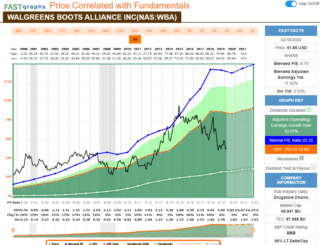Select the 17Y time range tab
Viewport: 320px width, 245px height.
[x=62, y=31]
